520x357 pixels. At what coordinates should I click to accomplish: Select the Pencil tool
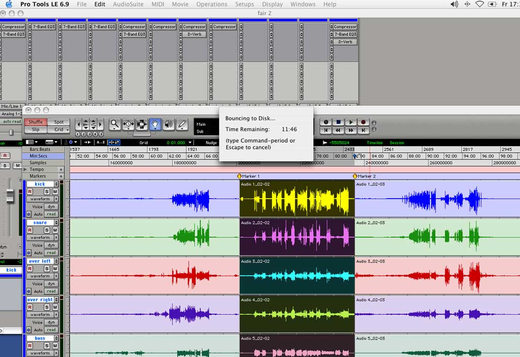click(182, 124)
